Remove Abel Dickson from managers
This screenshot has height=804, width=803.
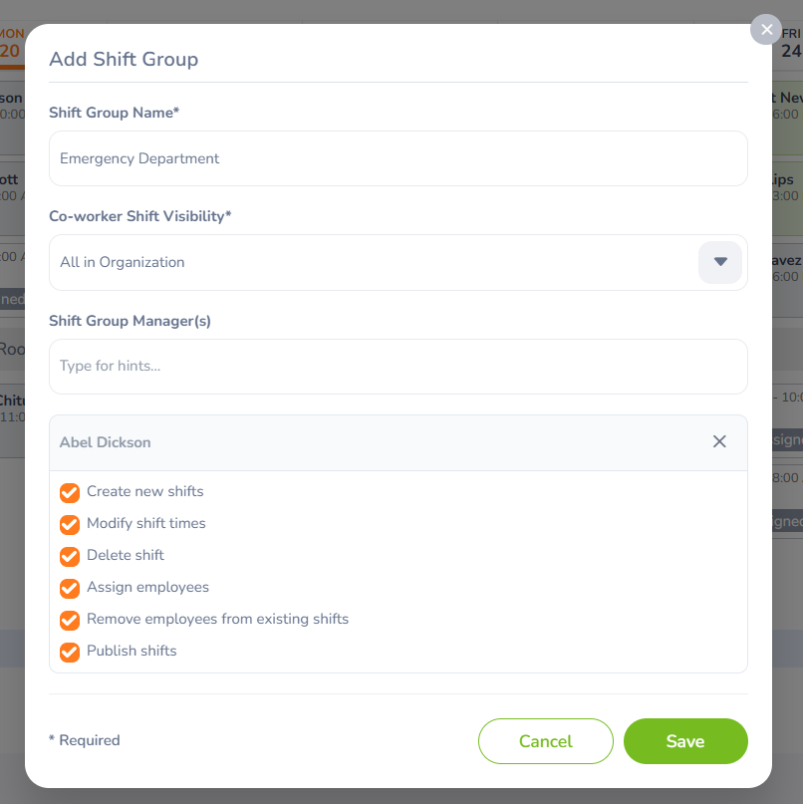click(x=719, y=441)
